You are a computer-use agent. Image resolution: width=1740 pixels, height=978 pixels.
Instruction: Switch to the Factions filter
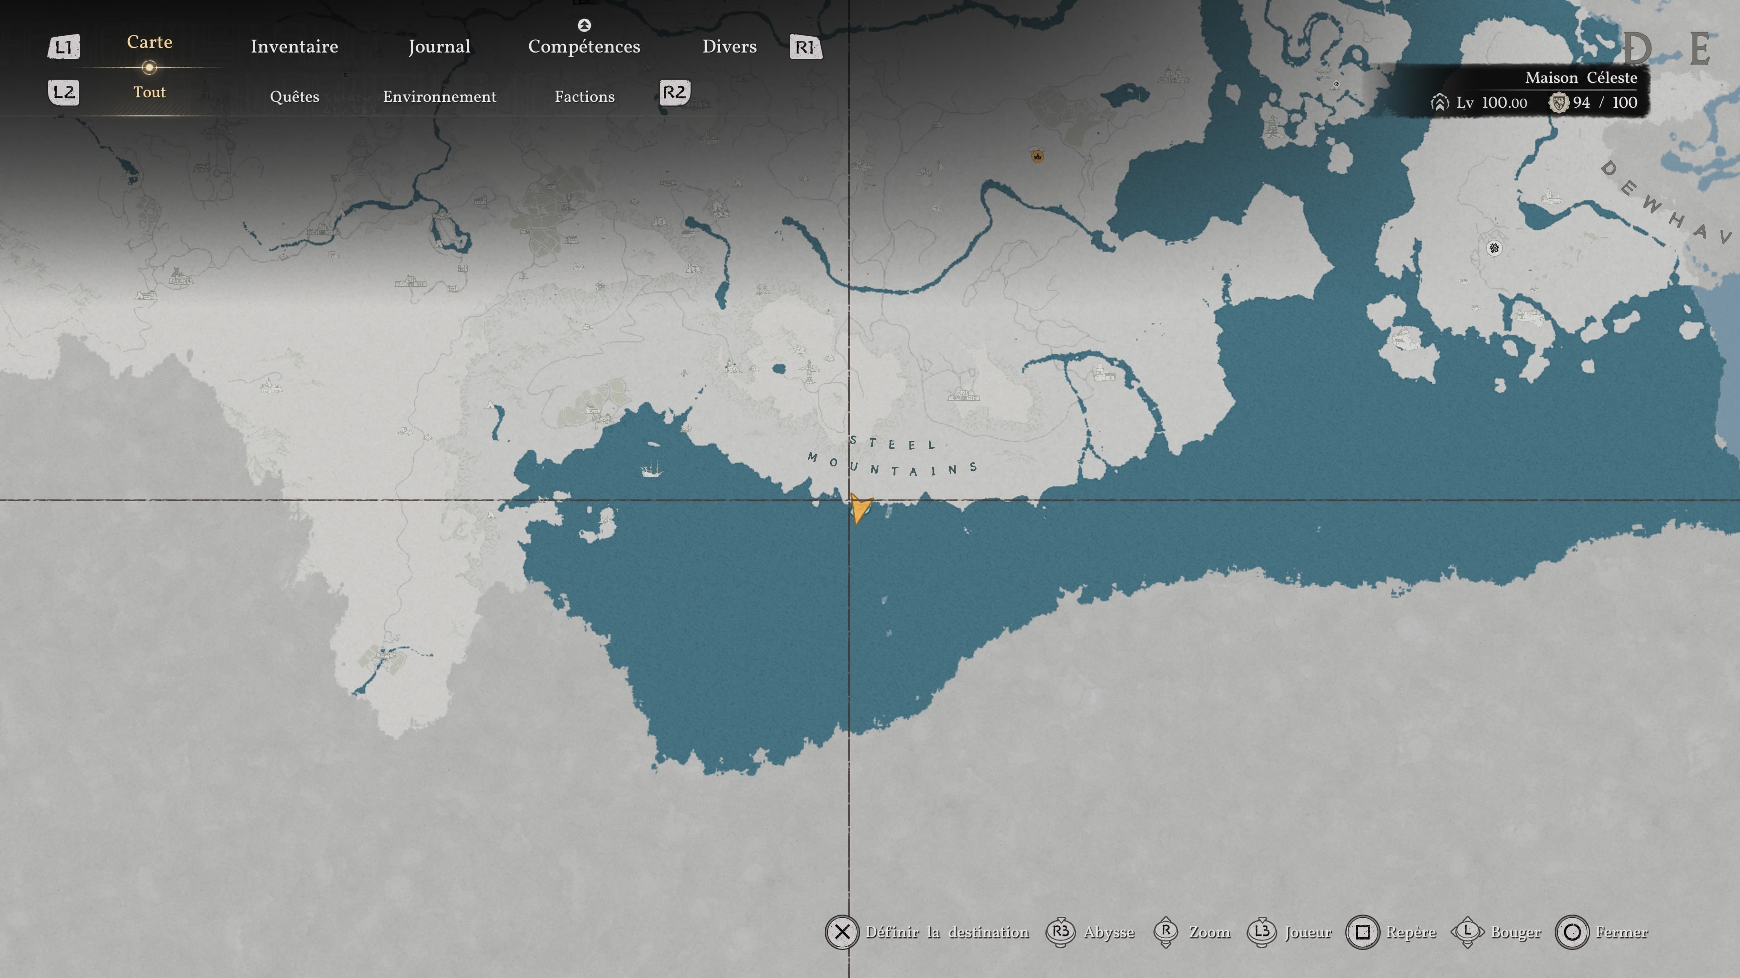pos(585,96)
